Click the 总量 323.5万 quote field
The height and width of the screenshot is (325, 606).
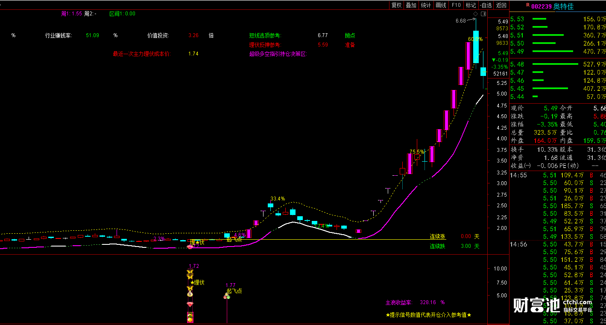coord(534,133)
